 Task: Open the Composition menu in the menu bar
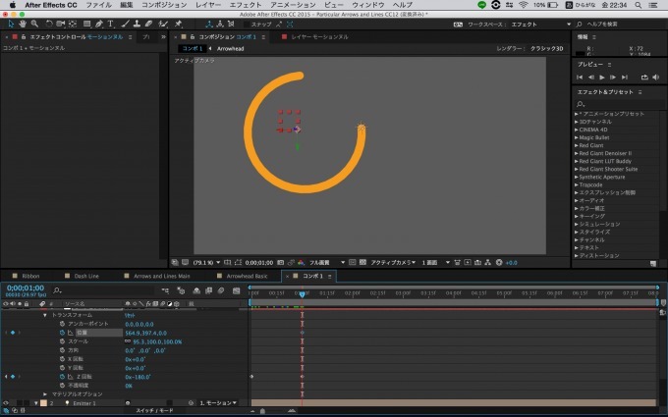[163, 5]
